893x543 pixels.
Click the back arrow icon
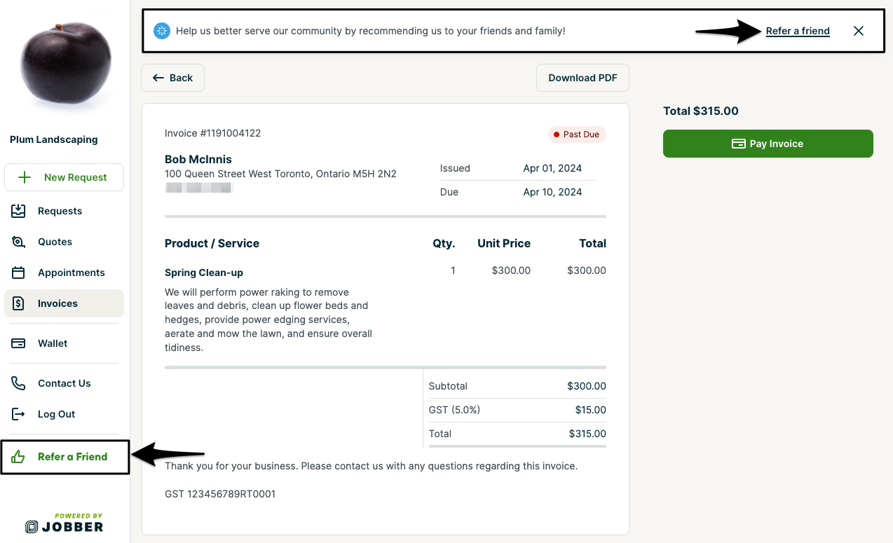click(159, 78)
